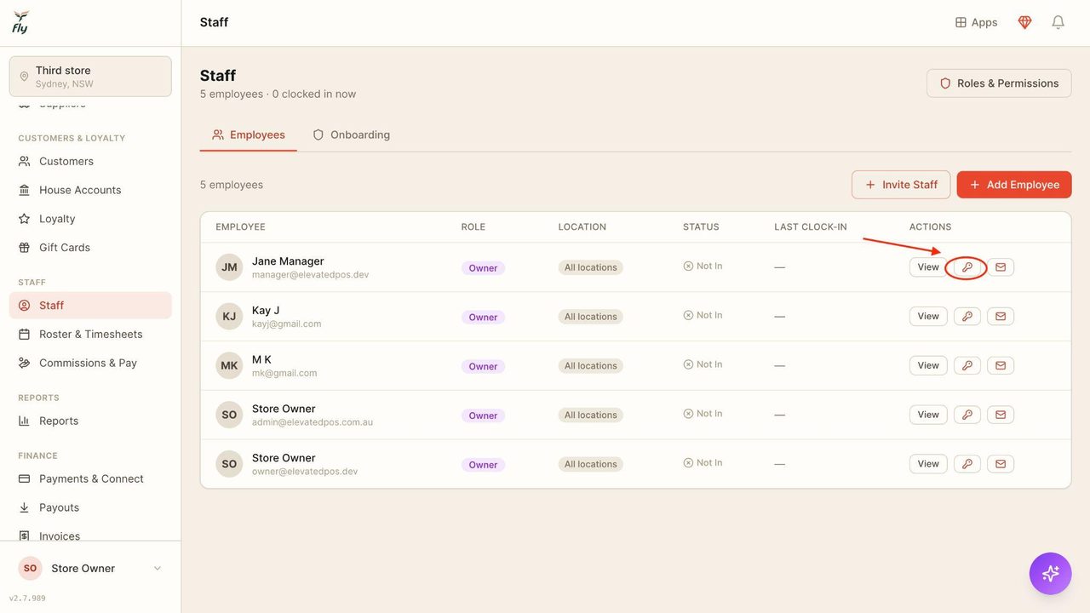Click email admin@elevatedpos.com.au
The width and height of the screenshot is (1090, 613).
[313, 423]
